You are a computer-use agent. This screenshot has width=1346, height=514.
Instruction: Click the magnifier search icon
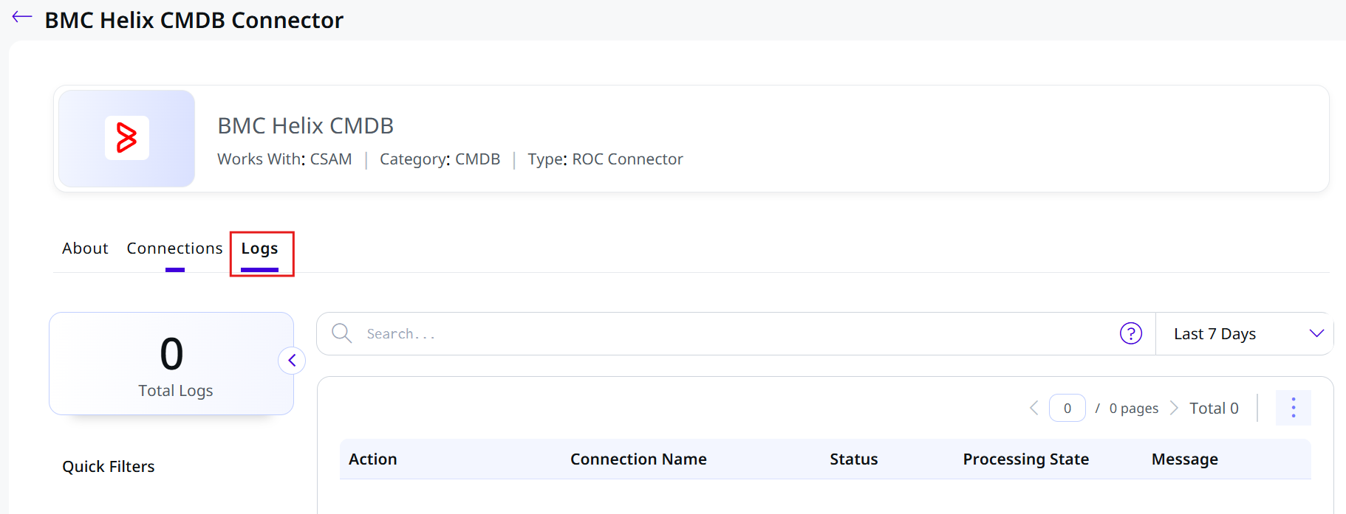(x=341, y=333)
